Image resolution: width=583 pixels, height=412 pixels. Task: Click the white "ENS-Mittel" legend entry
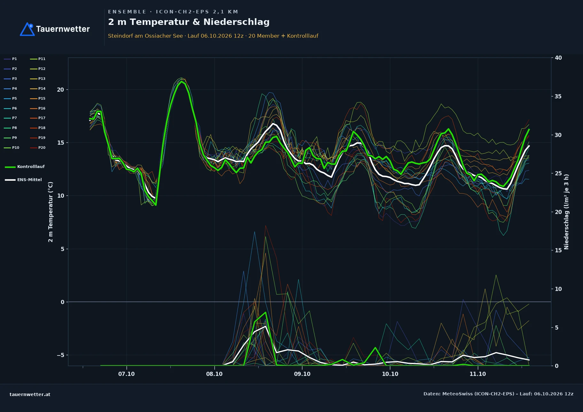[23, 180]
